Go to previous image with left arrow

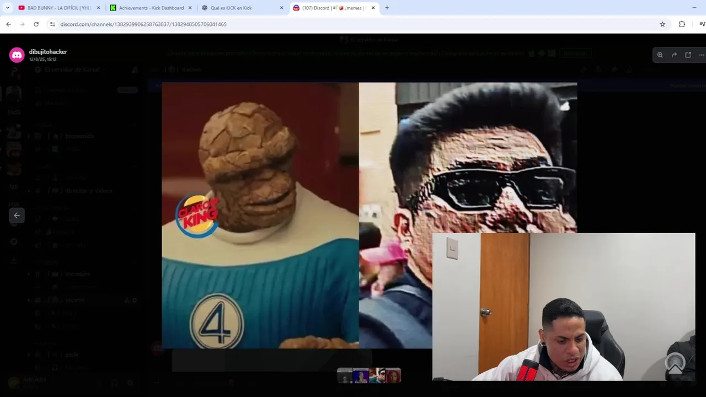pos(17,216)
